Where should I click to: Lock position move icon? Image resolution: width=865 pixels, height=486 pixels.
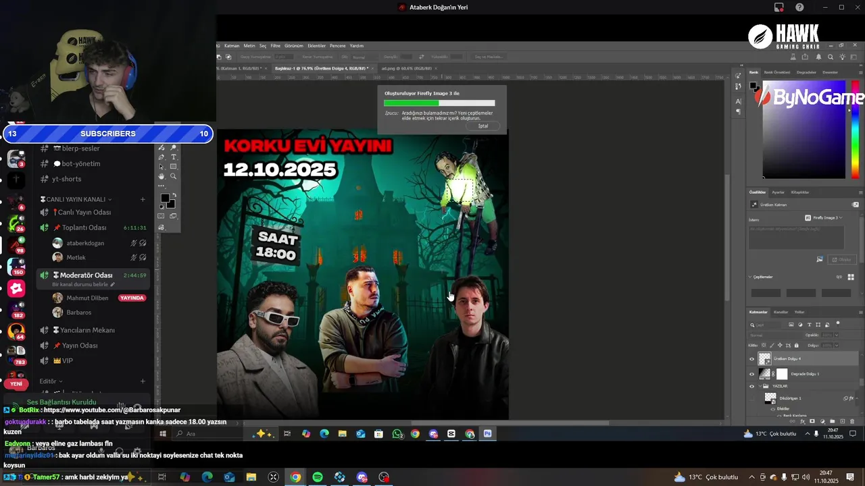[x=780, y=345]
